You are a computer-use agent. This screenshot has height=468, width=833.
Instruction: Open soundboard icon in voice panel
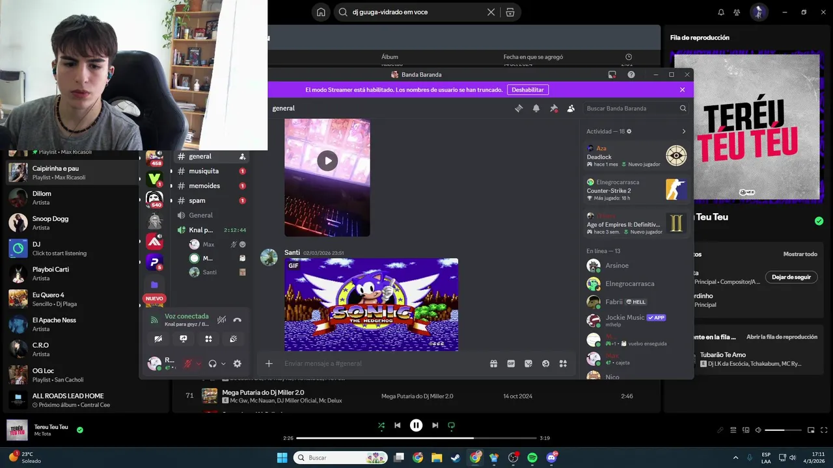234,339
